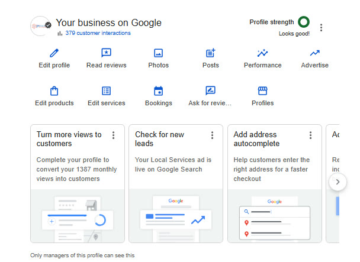Click Only managers of this profile note
The height and width of the screenshot is (262, 360).
82,255
